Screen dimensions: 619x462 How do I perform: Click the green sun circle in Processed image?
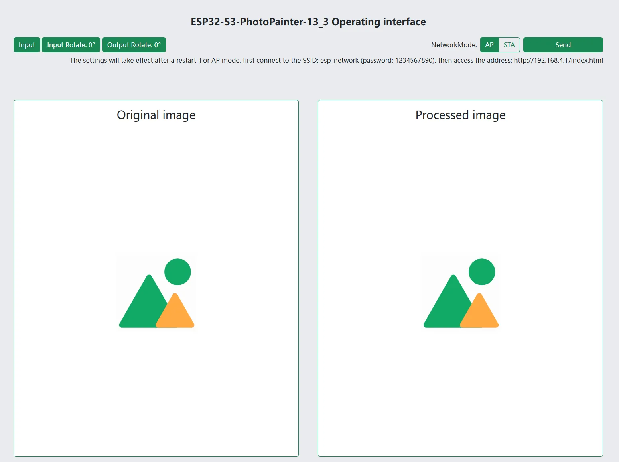pyautogui.click(x=482, y=272)
